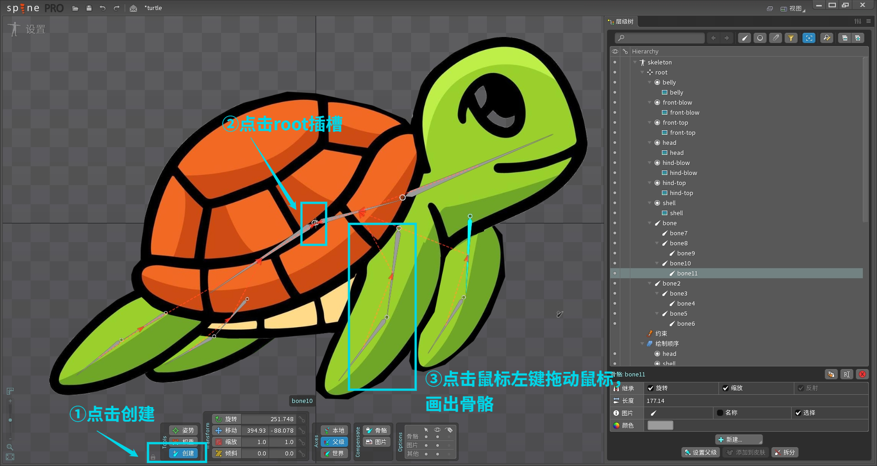Collapse the bone10 node
Image resolution: width=877 pixels, height=466 pixels.
tap(657, 263)
